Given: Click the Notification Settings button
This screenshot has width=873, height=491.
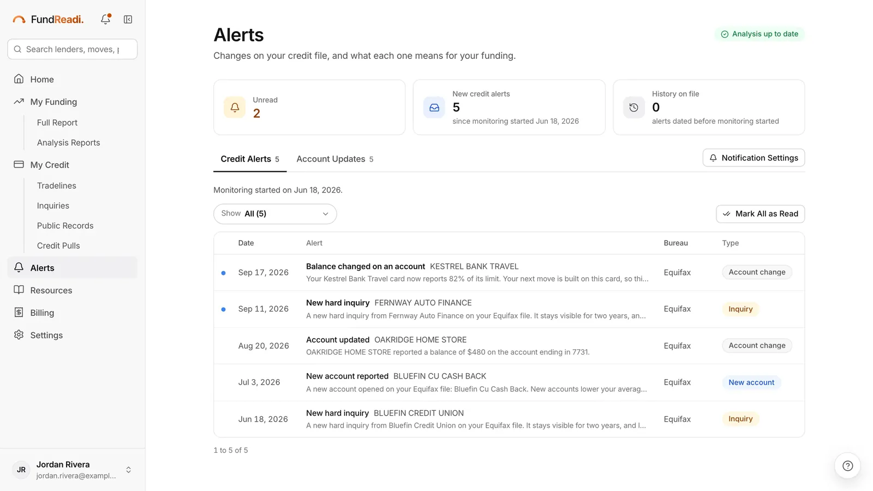Looking at the screenshot, I should click(754, 158).
